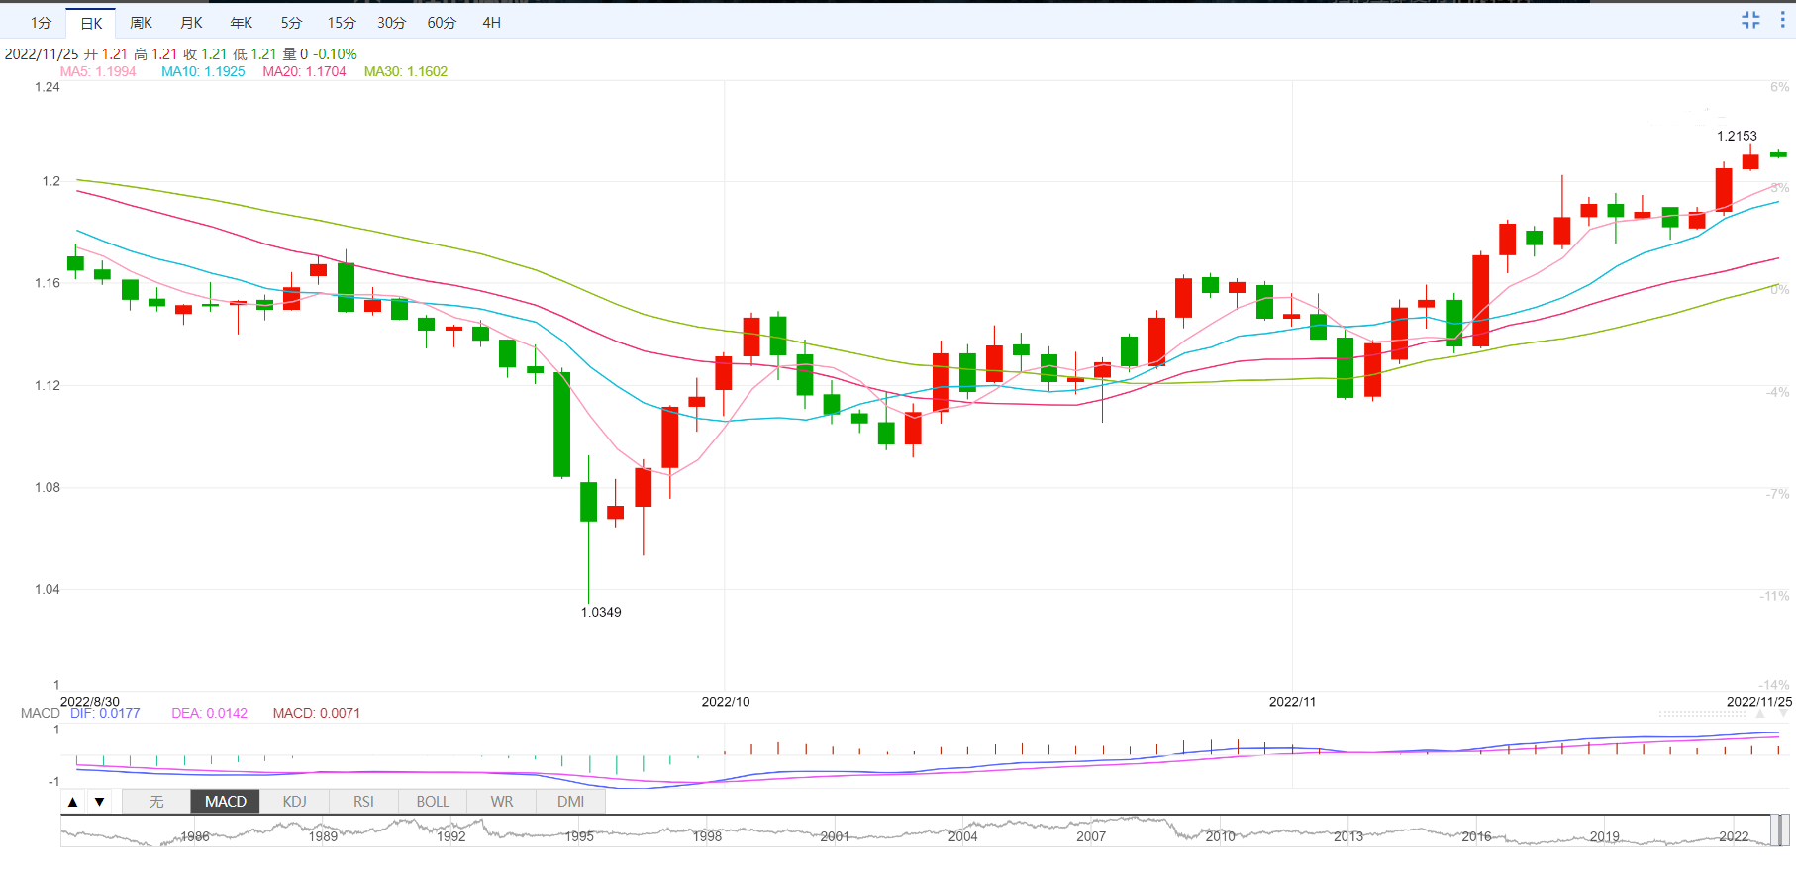
Task: Disable indicators with the 无 option
Action: 156,802
